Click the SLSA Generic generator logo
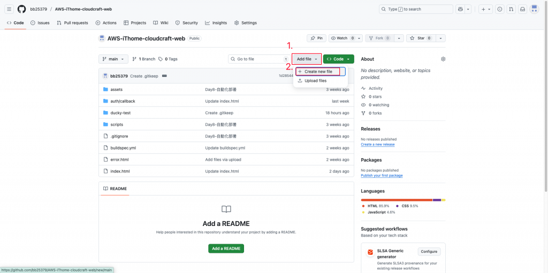 (370, 252)
